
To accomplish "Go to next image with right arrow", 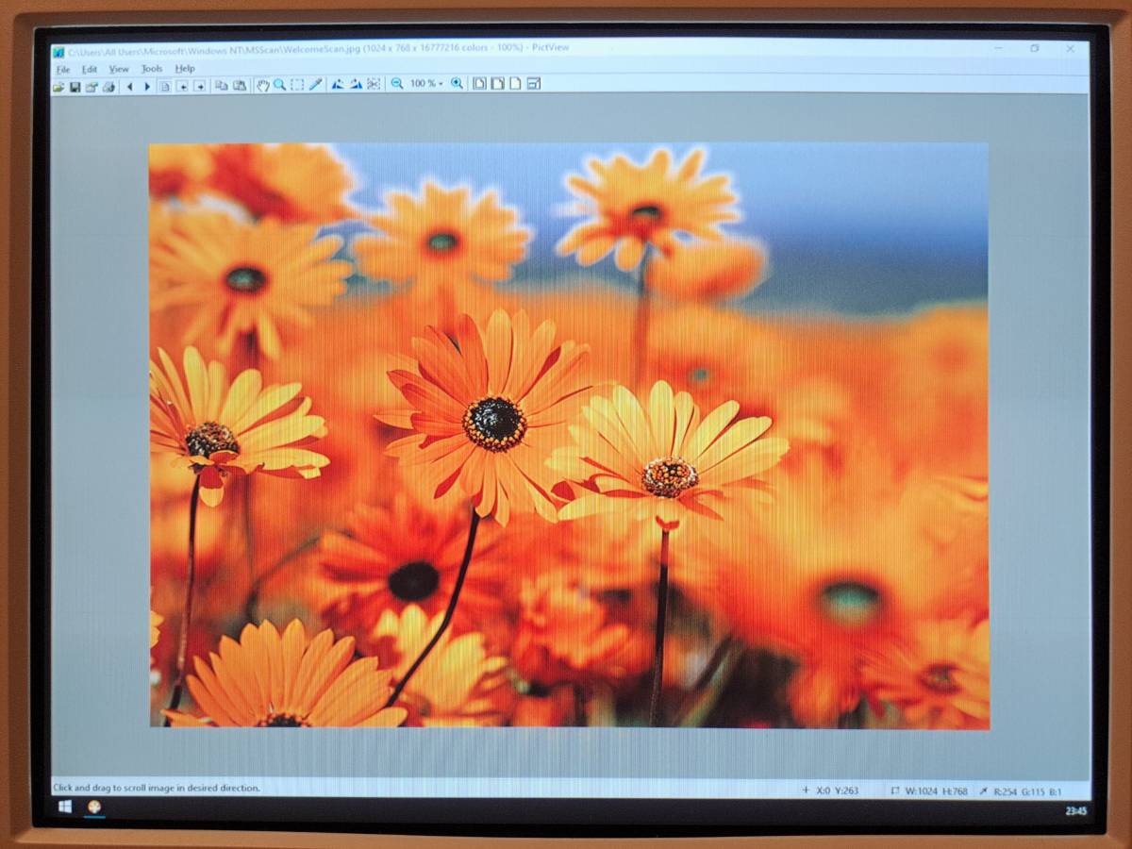I will pos(146,86).
